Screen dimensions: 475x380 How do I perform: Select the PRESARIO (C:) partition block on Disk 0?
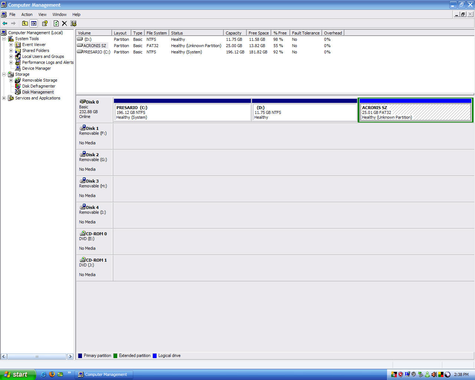click(182, 110)
